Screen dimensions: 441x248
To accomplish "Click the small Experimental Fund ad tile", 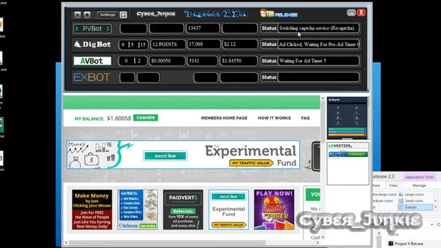I will pyautogui.click(x=229, y=209).
